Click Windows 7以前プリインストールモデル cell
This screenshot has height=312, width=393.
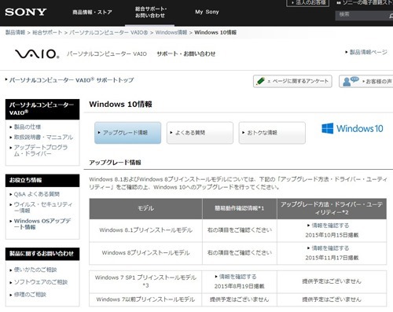(x=145, y=299)
